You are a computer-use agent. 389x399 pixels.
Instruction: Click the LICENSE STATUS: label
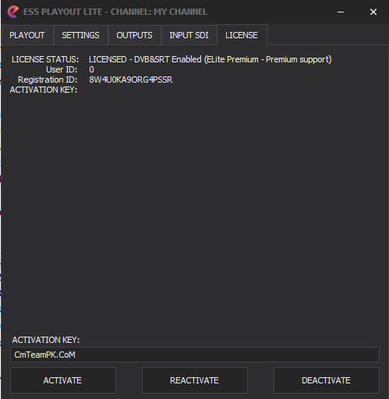click(45, 59)
